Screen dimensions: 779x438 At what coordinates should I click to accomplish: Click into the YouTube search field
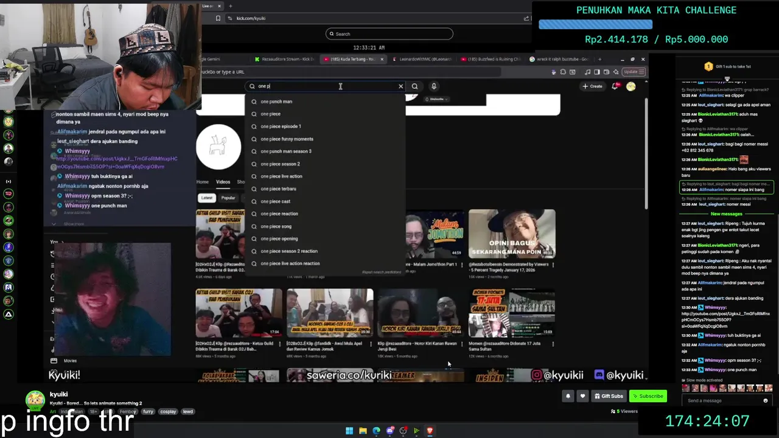point(326,86)
